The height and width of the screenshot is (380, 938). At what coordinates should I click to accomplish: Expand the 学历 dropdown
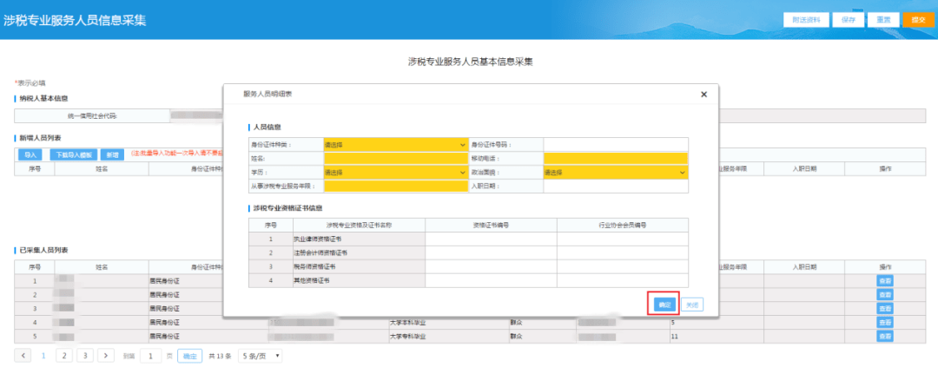coord(395,173)
